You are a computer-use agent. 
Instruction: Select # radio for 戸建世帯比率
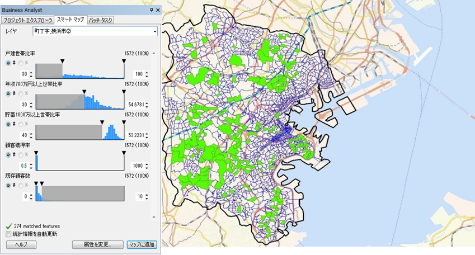pos(8,63)
